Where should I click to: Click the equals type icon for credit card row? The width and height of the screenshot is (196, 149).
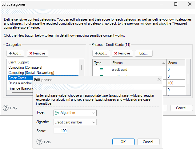pyautogui.click(x=102, y=70)
